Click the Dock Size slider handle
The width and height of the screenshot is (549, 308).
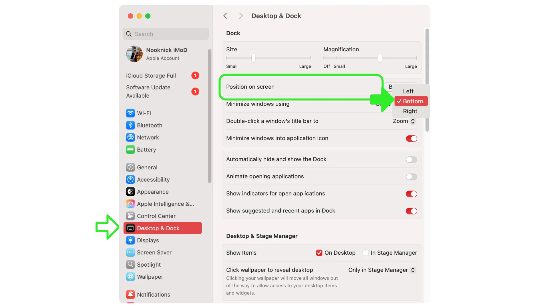[x=253, y=58]
